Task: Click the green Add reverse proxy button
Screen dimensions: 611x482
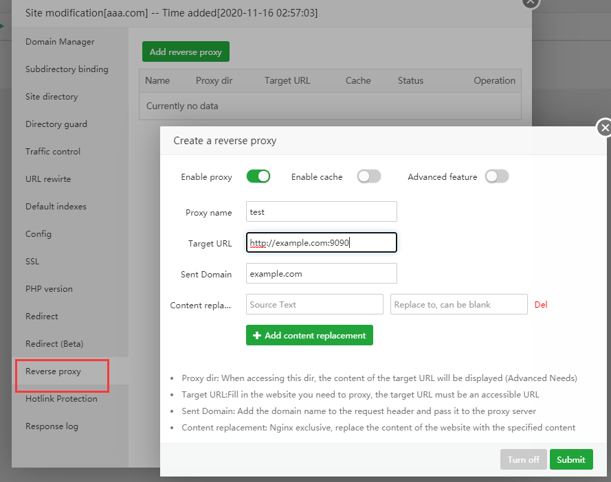Action: [x=186, y=51]
